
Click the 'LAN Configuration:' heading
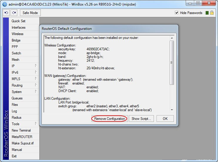[57, 99]
